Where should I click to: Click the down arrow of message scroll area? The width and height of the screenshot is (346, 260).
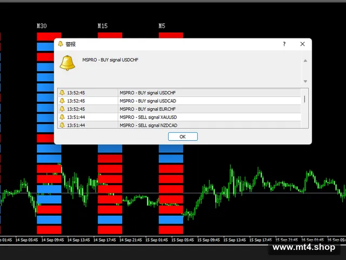(x=305, y=81)
